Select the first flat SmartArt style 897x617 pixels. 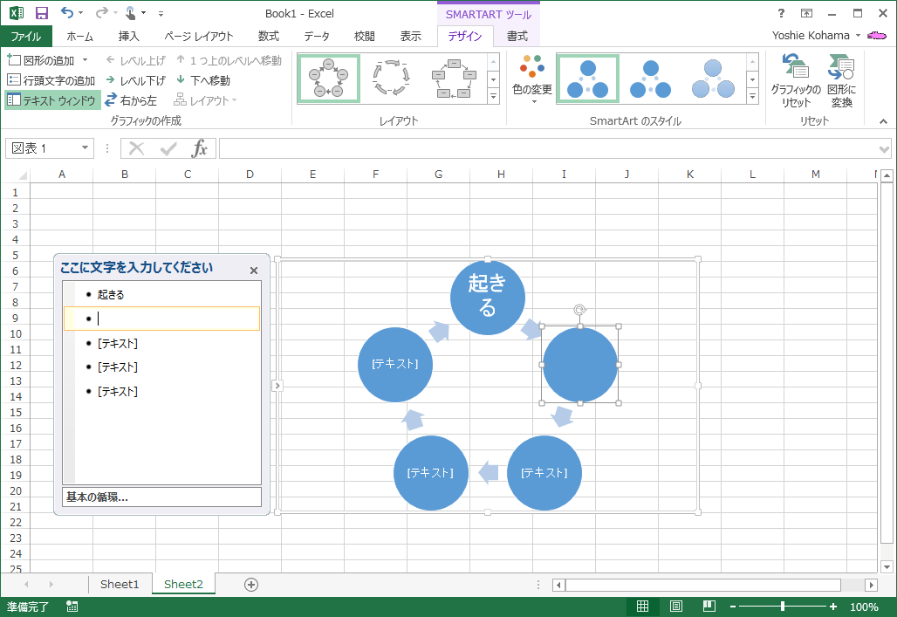[588, 79]
